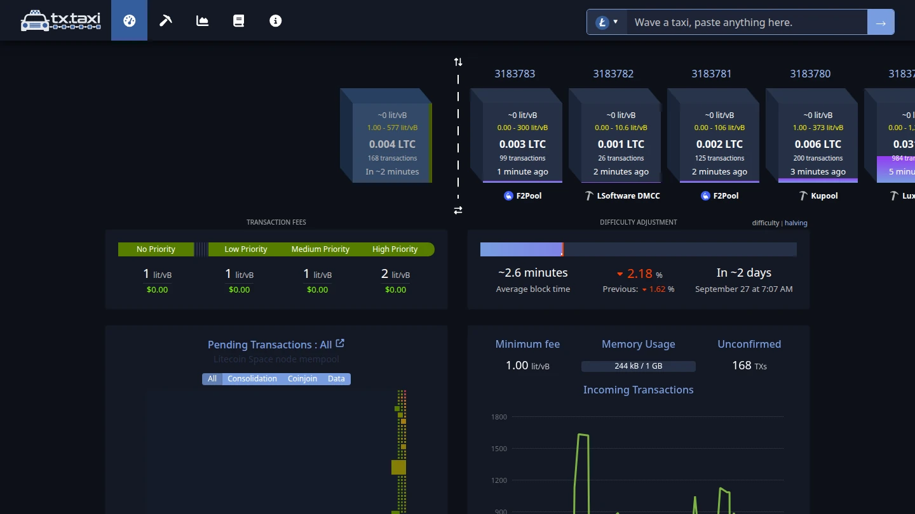The image size is (915, 514).
Task: Open the block with 125 transactions
Action: 713,135
